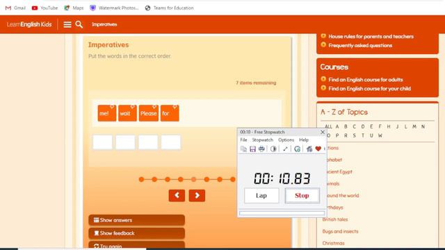Click the red Stop button
This screenshot has width=445, height=250.
point(302,196)
